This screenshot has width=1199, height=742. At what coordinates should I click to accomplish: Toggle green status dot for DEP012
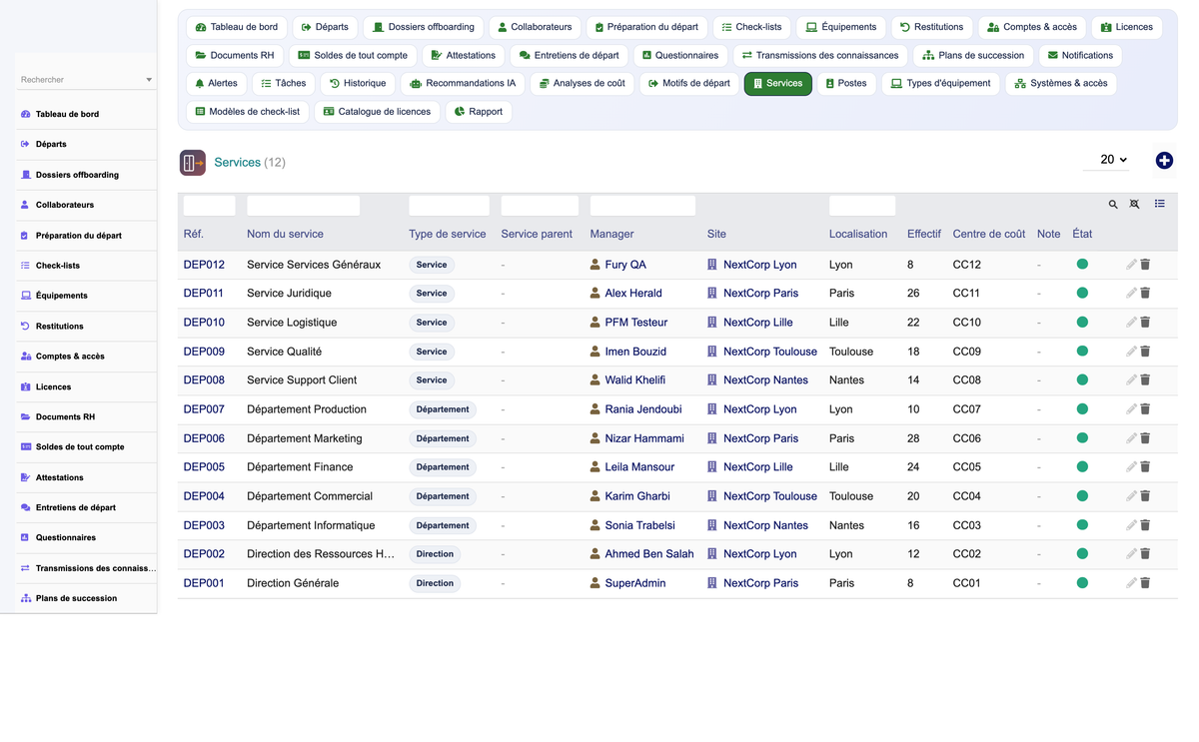(x=1082, y=265)
